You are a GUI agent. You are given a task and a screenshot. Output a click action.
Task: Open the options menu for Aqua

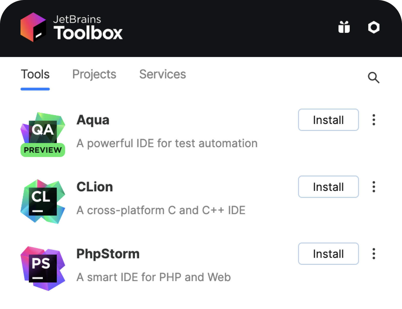(374, 120)
